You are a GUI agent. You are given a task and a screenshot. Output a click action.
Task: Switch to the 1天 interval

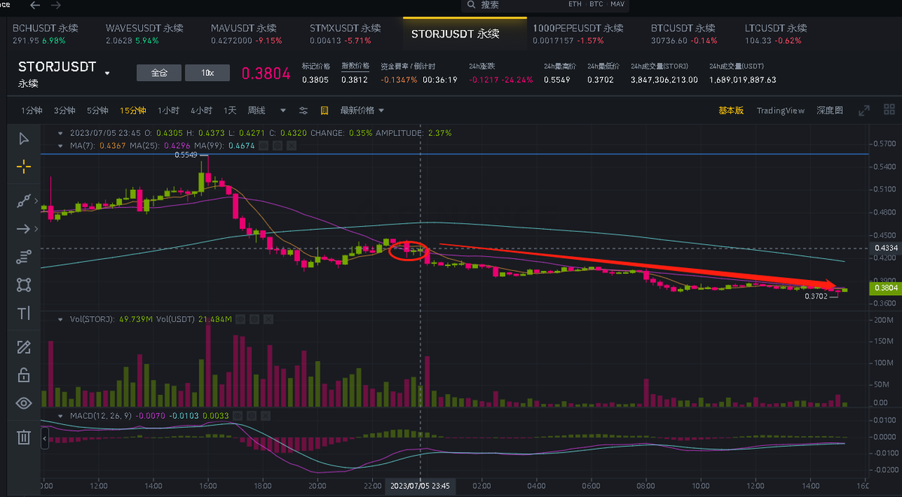(x=229, y=110)
